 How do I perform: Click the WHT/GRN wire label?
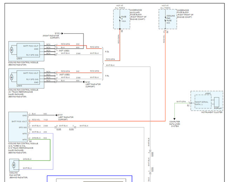click(x=181, y=101)
